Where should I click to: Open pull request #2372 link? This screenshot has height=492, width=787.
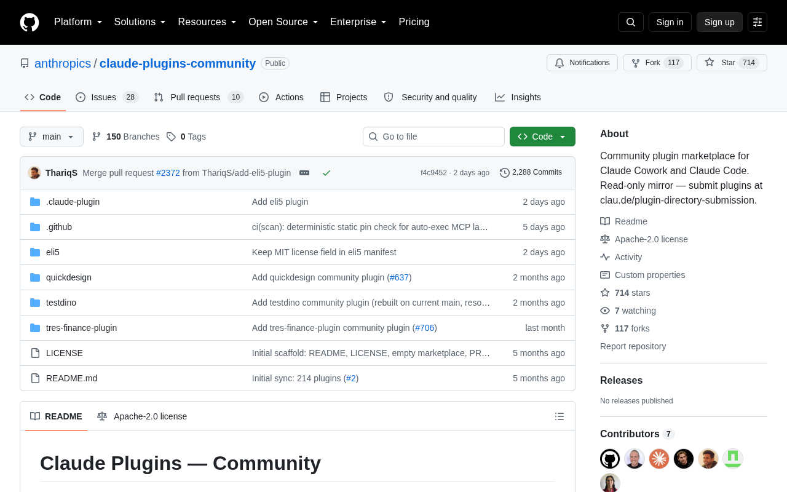point(168,173)
